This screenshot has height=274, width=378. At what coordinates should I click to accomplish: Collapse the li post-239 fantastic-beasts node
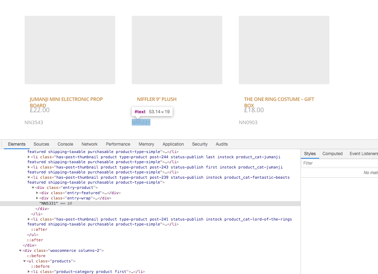(29, 177)
